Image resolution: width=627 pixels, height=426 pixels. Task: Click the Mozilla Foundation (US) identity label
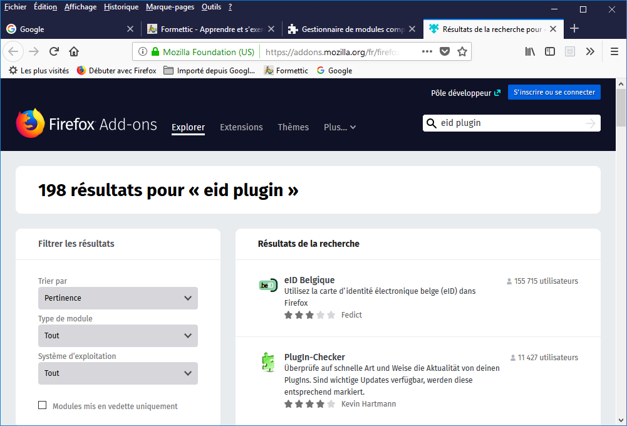tap(209, 52)
